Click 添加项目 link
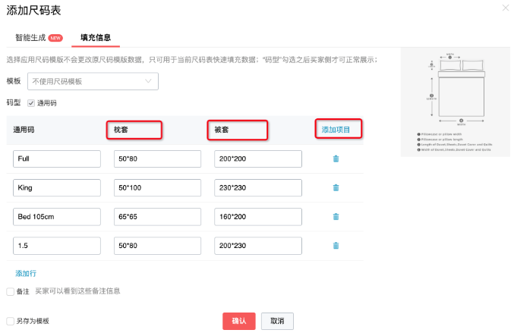The height and width of the screenshot is (333, 514). [336, 130]
